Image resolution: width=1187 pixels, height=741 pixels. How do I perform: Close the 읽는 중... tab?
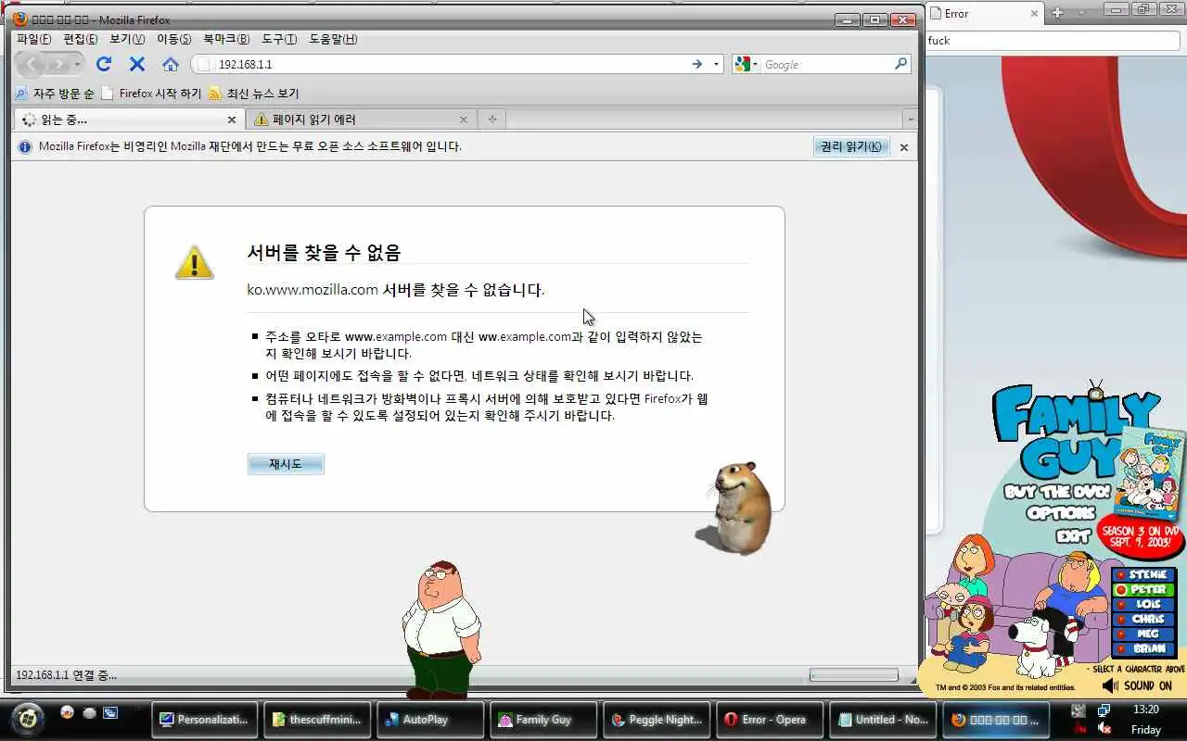coord(232,119)
